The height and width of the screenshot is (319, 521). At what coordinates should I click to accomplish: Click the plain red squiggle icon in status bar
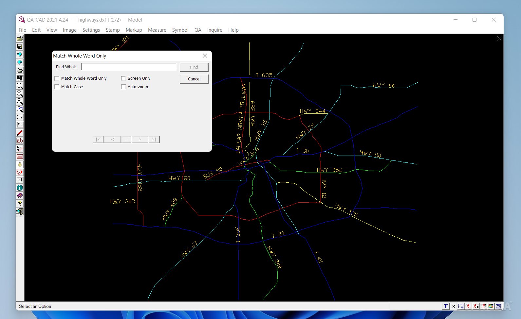tap(468, 306)
